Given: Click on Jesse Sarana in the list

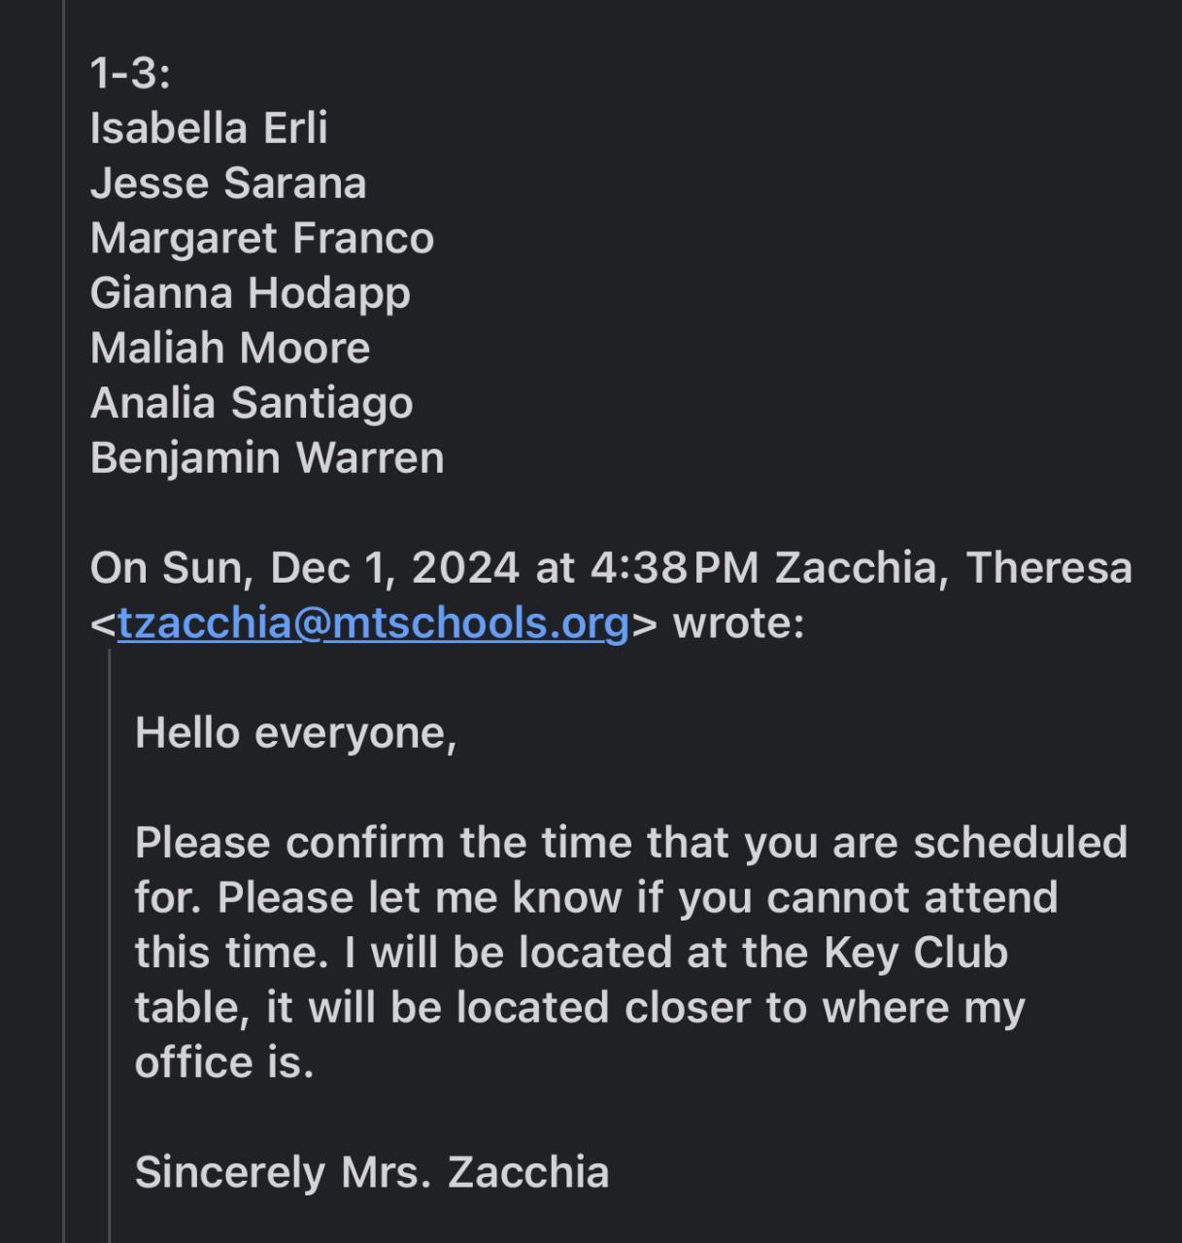Looking at the screenshot, I should pos(228,184).
